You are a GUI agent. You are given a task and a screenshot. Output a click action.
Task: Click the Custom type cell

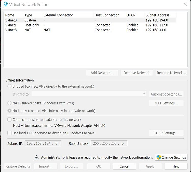point(30,20)
